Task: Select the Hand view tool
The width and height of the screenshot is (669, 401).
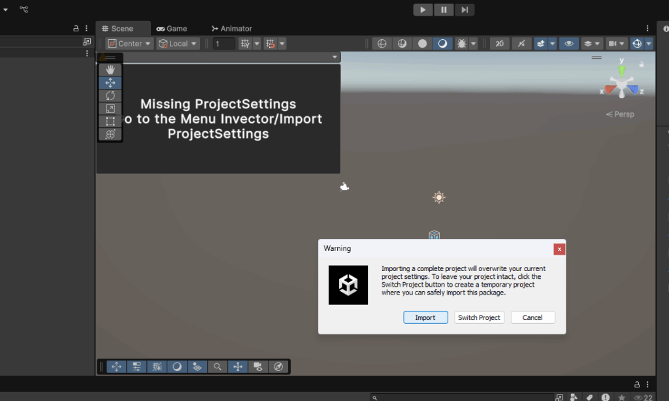Action: pos(110,69)
